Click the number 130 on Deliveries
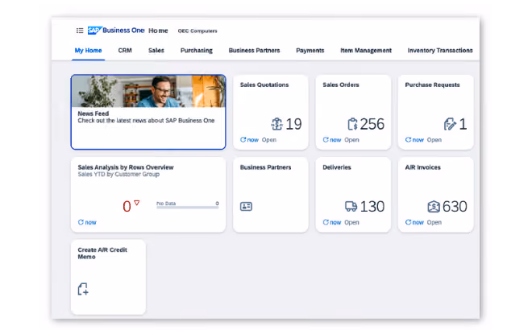This screenshot has width=532, height=334. pos(372,206)
